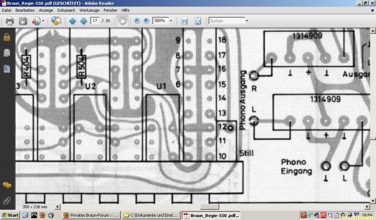
Task: Expand the zoom level dropdown
Action: coord(171,21)
